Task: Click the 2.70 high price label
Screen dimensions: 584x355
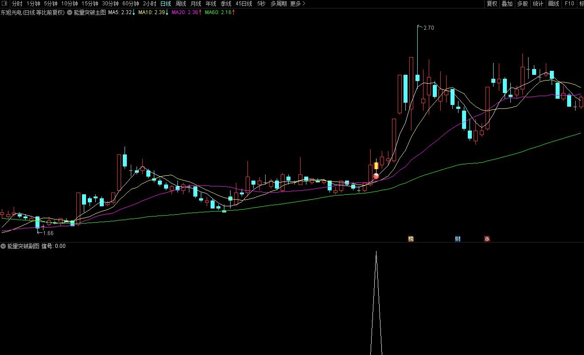Action: pyautogui.click(x=429, y=28)
